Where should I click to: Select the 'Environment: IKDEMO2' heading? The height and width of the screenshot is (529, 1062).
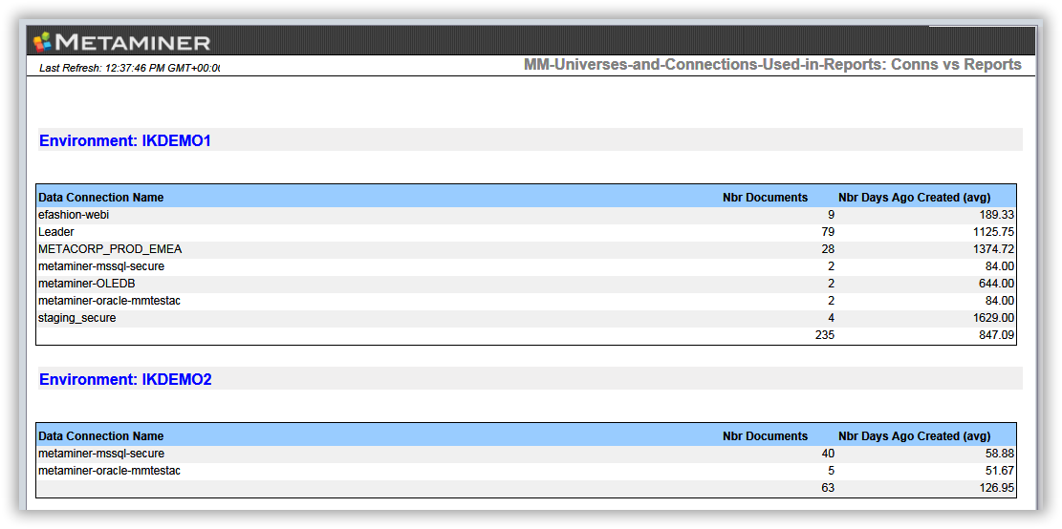(x=125, y=380)
